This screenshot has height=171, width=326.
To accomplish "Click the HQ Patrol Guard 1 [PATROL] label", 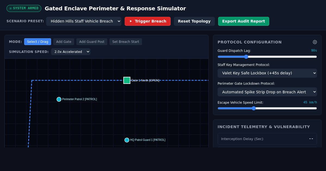I will coord(148,140).
